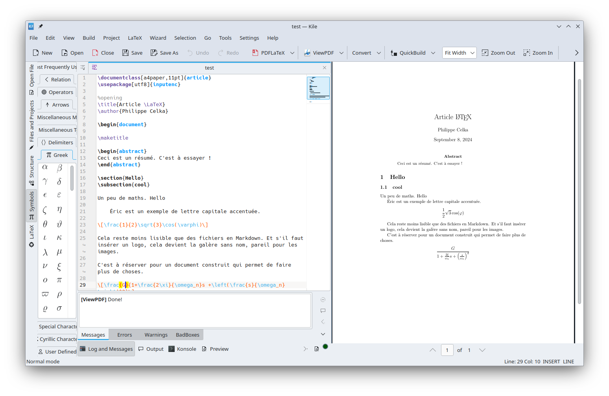The height and width of the screenshot is (396, 609).
Task: Click the New document toolbar icon
Action: pos(36,53)
